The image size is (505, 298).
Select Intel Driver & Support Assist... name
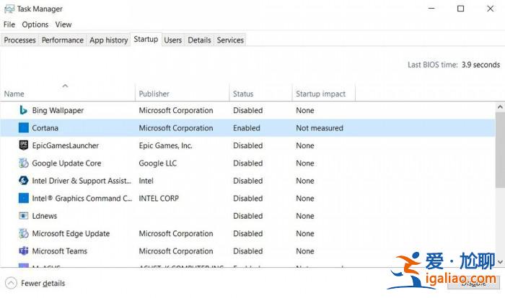point(82,181)
